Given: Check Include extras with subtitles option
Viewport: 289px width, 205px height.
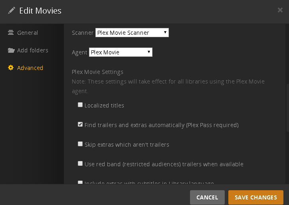Looking at the screenshot, I should pos(80,183).
